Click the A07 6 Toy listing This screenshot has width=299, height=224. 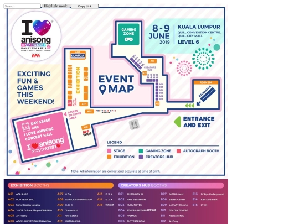pyautogui.click(x=64, y=194)
